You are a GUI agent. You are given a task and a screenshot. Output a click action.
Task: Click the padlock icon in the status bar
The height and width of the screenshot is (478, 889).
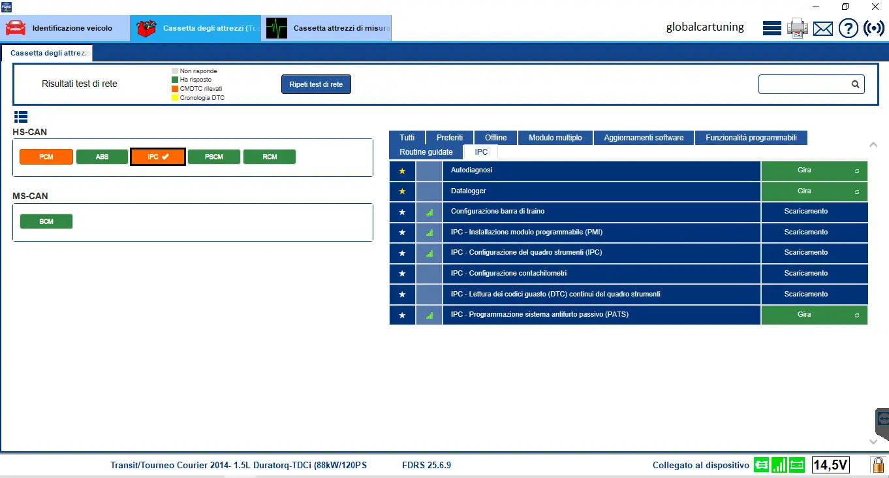tap(877, 464)
